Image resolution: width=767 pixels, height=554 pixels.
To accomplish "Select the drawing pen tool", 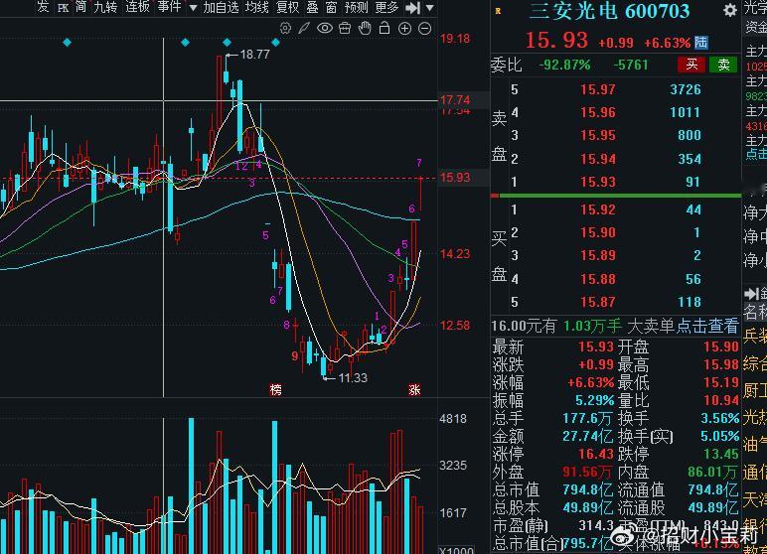I will pyautogui.click(x=304, y=29).
